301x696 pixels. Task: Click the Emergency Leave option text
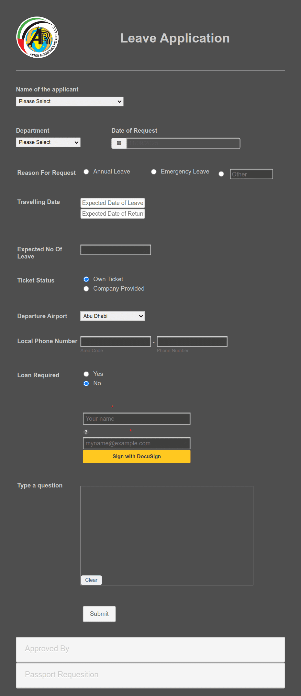pyautogui.click(x=185, y=172)
